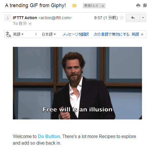Click 次の言語で無効にする: 英語 link
150x150 pixels.
click(116, 34)
